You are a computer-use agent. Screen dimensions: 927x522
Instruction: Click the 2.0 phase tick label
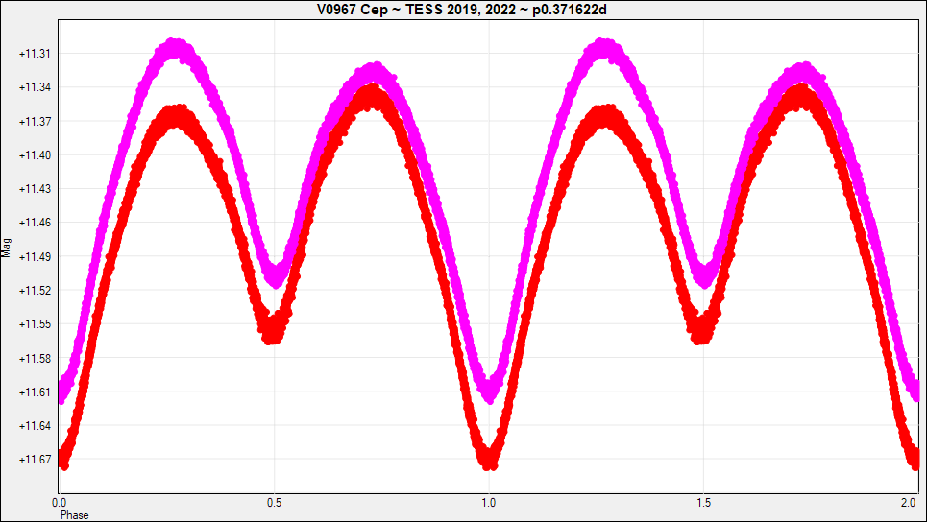[x=909, y=503]
